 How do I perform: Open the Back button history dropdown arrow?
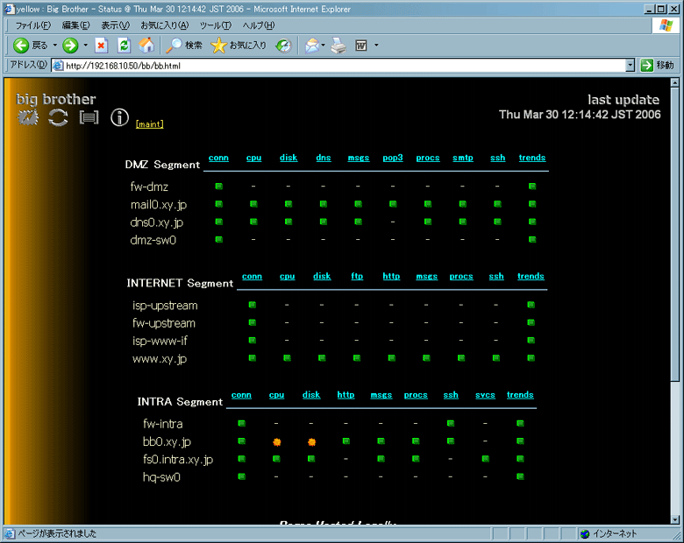(54, 46)
